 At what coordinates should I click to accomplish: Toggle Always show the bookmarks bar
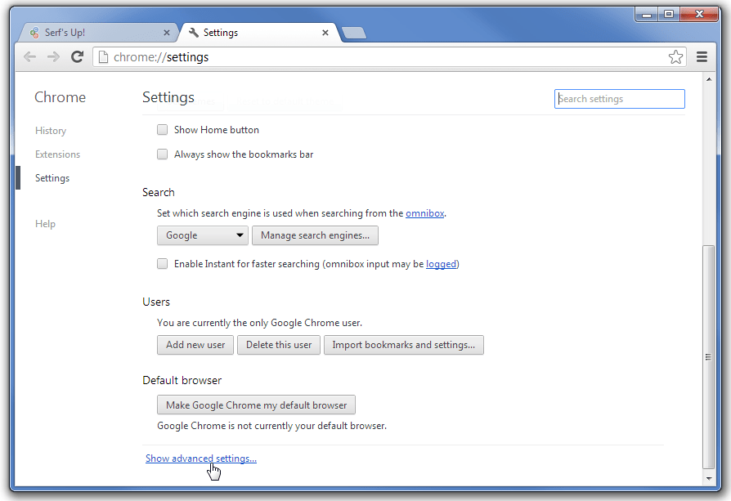[162, 154]
